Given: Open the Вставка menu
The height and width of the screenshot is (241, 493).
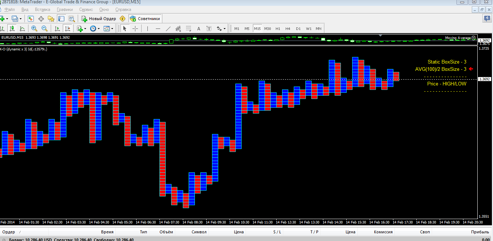Looking at the screenshot, I should 43,9.
